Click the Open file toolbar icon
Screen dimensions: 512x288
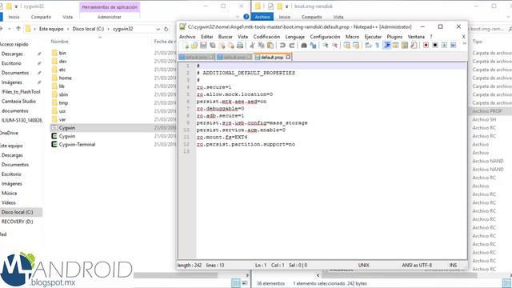point(194,46)
